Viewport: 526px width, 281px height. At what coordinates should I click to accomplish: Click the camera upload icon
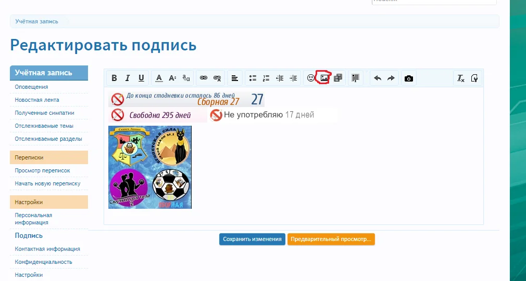coord(409,78)
